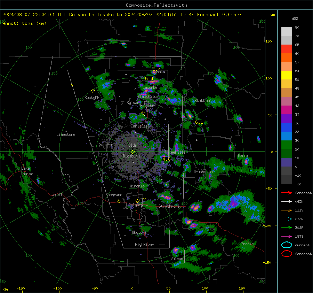Click yellow diamond marker below RedDeer

click(x=143, y=113)
